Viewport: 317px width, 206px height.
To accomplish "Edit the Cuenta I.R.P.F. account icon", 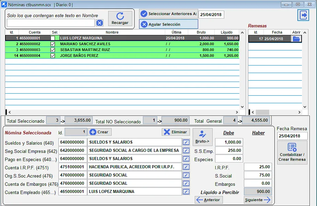I will (186, 167).
